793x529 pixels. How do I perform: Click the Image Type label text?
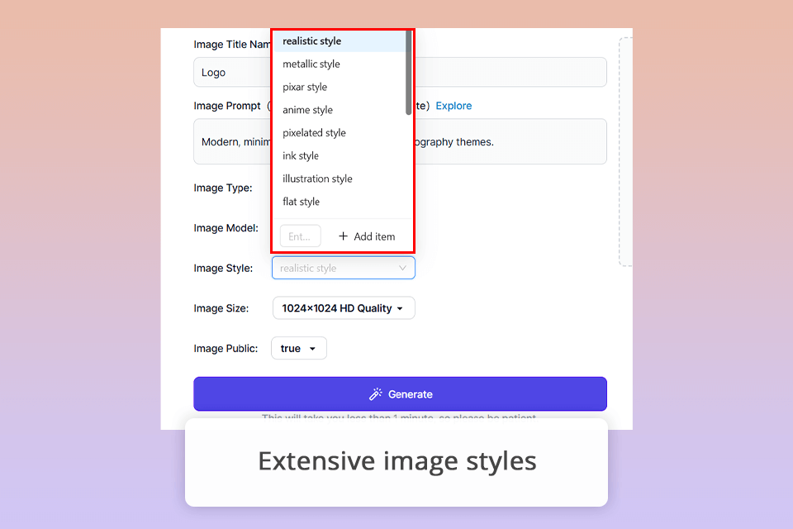click(222, 188)
